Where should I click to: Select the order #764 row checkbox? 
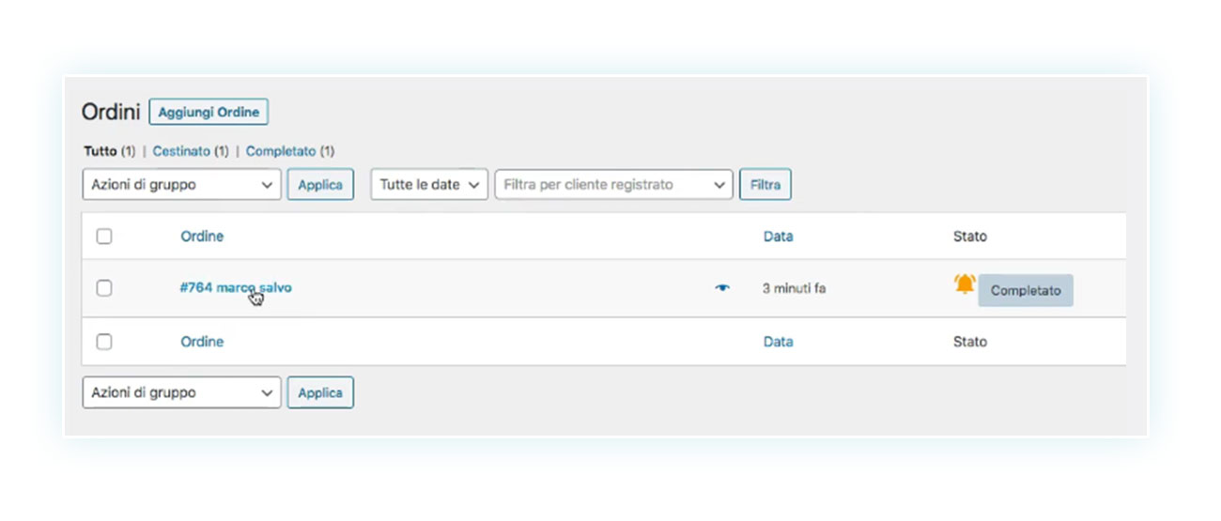[104, 288]
